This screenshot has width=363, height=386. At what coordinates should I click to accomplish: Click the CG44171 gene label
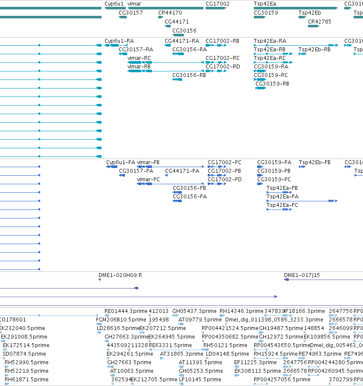[177, 22]
